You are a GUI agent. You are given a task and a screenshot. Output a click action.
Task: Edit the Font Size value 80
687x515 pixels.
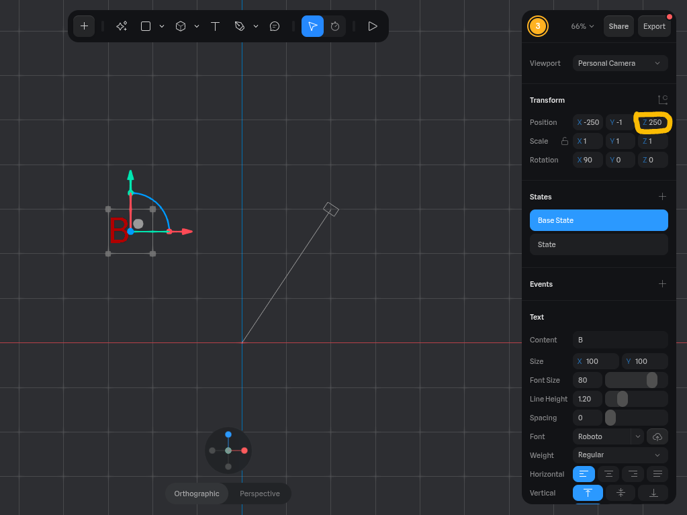(587, 380)
